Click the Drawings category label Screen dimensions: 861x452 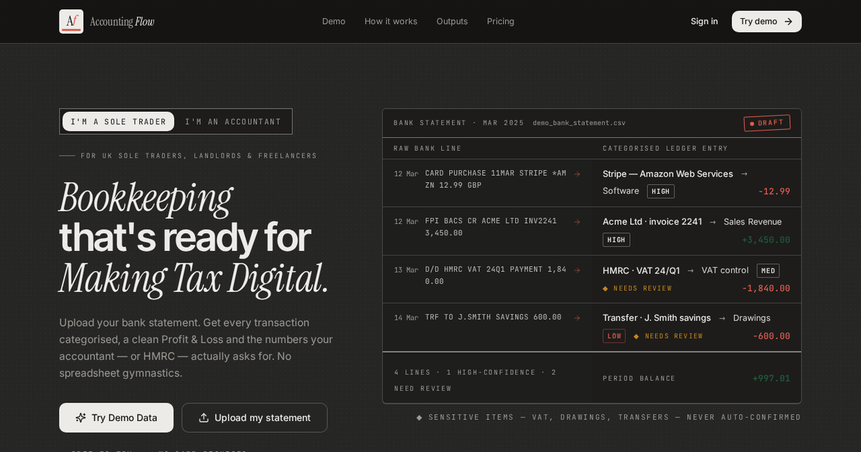tap(752, 318)
